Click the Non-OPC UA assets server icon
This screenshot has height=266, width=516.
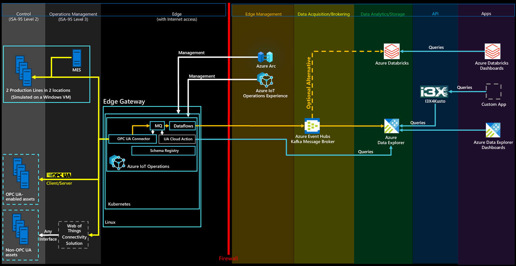click(x=20, y=229)
